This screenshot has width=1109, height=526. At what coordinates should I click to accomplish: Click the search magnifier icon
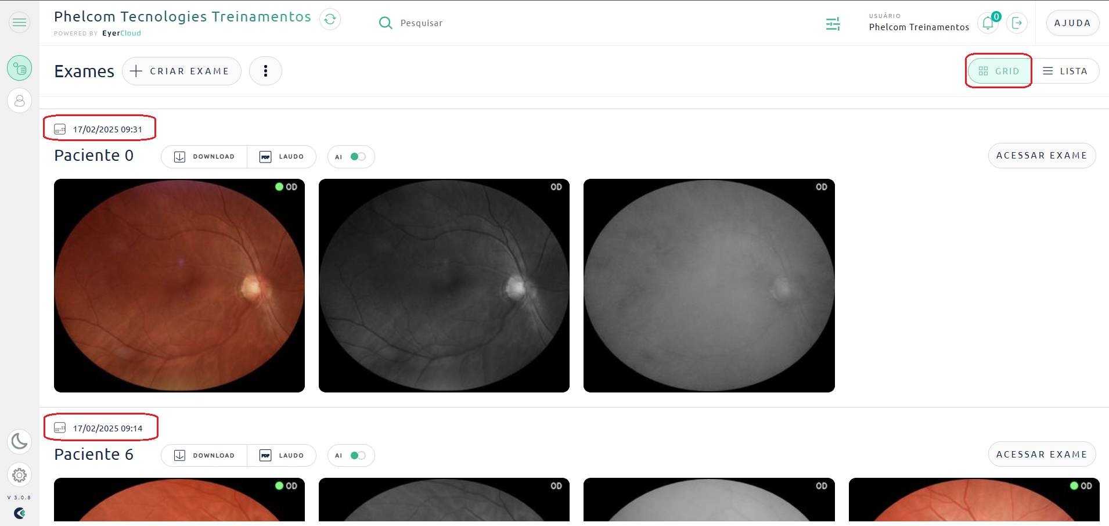click(386, 23)
